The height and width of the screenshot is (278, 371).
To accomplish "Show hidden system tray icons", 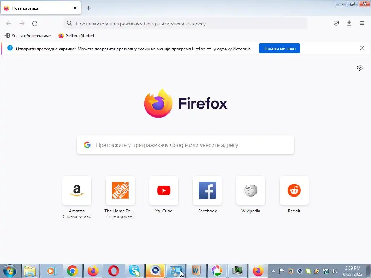I will (273, 271).
